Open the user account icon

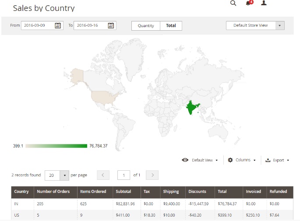point(264,3)
